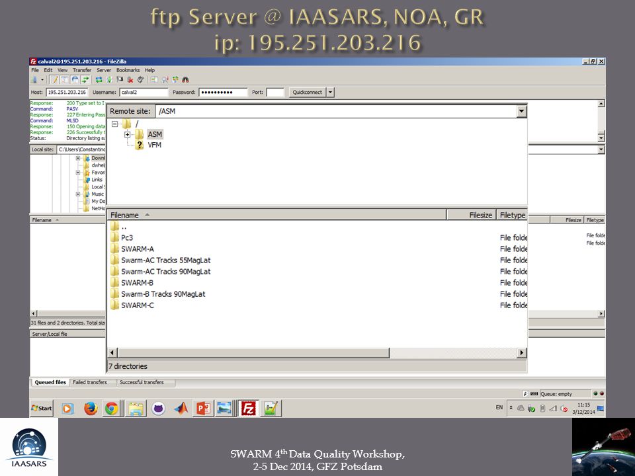Image resolution: width=635 pixels, height=476 pixels.
Task: Open the Server menu
Action: (x=104, y=70)
